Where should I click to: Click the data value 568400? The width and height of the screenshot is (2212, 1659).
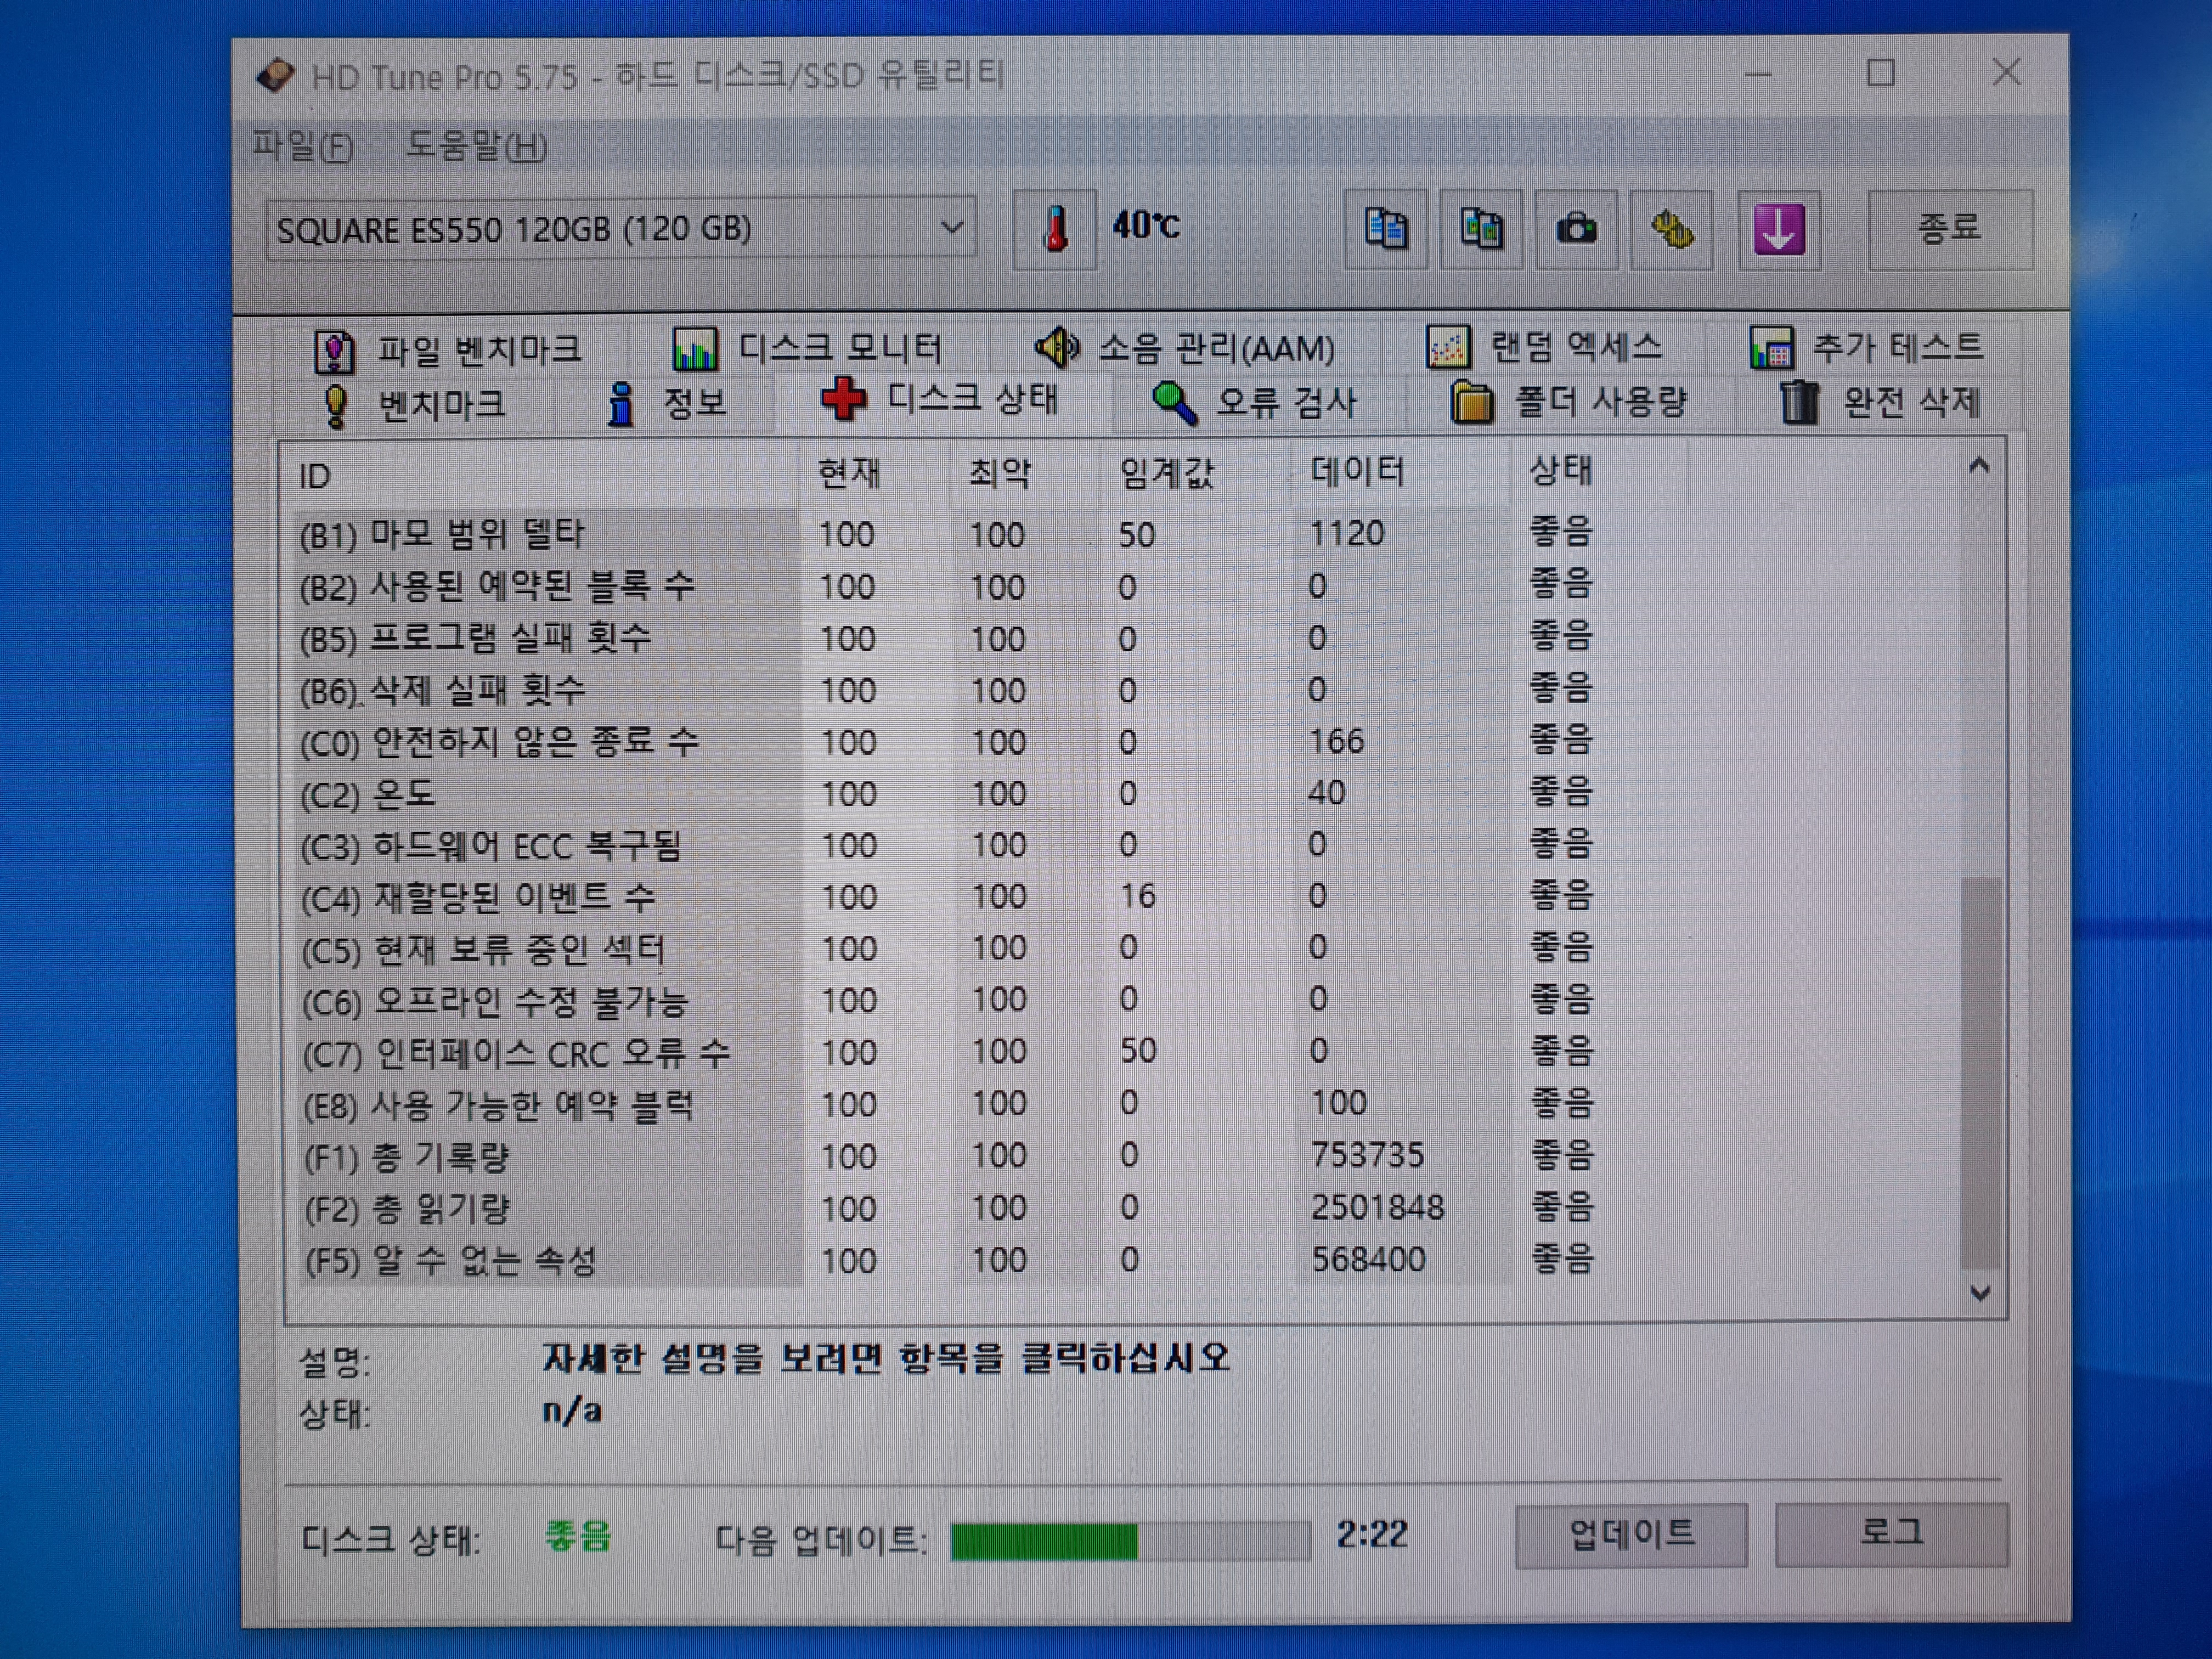pyautogui.click(x=1368, y=1259)
